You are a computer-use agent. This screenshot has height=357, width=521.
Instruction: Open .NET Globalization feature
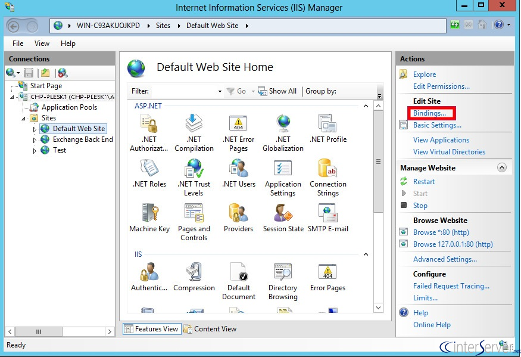coord(283,133)
